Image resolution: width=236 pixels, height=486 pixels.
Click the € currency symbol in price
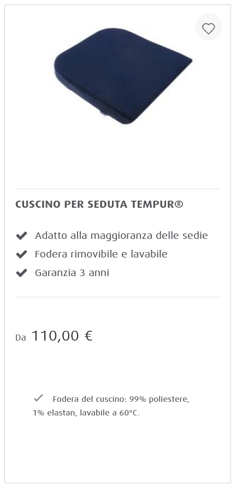tap(88, 336)
